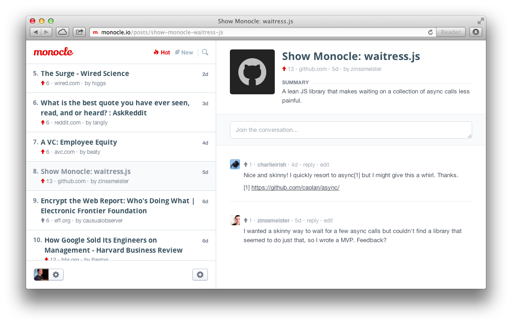Click the SUMMARY heading
512x325 pixels.
point(295,82)
